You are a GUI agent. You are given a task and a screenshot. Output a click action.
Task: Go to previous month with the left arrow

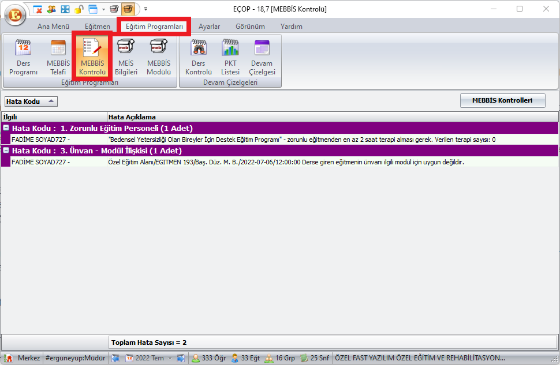tap(115, 358)
